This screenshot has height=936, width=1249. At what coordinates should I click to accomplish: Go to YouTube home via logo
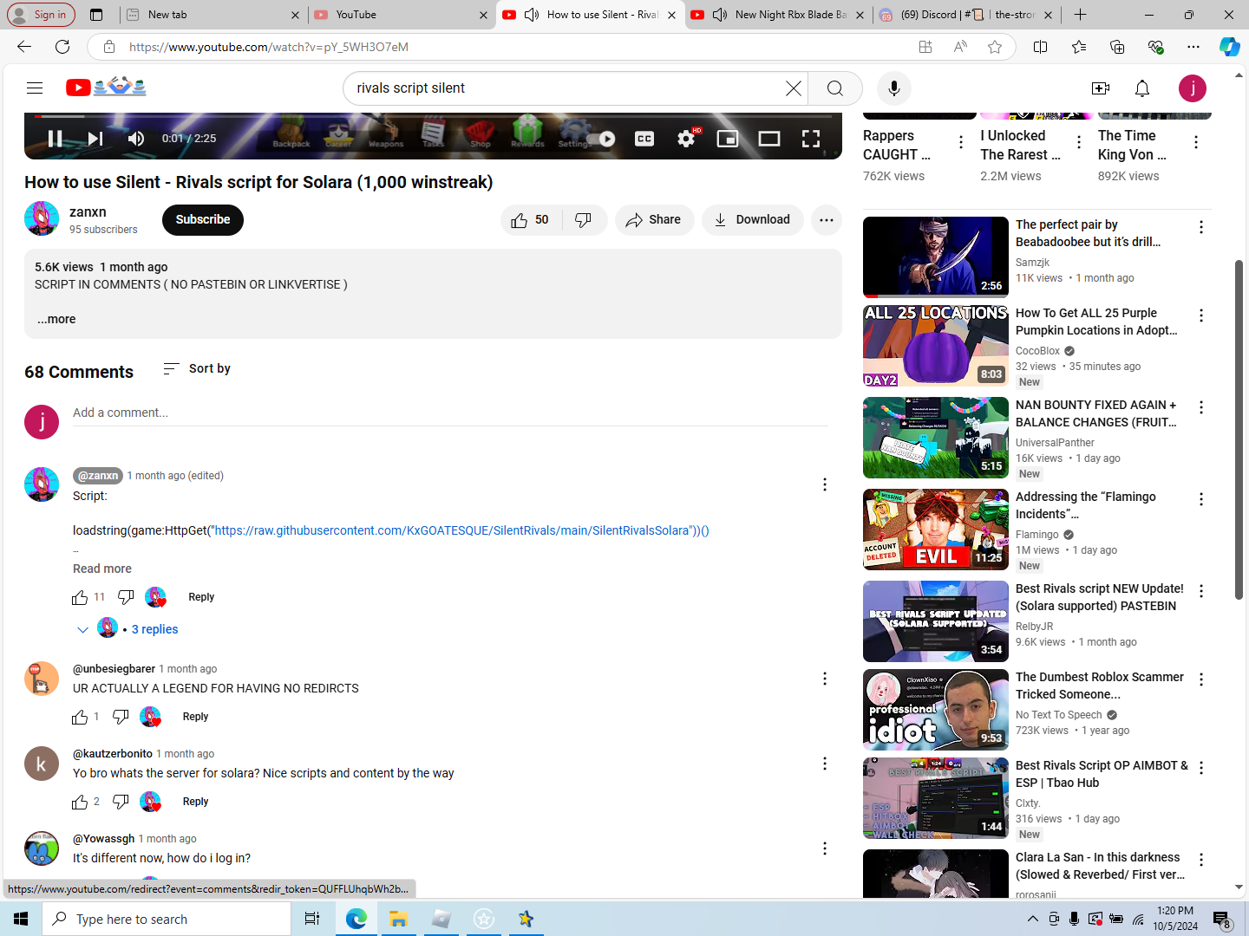[106, 88]
